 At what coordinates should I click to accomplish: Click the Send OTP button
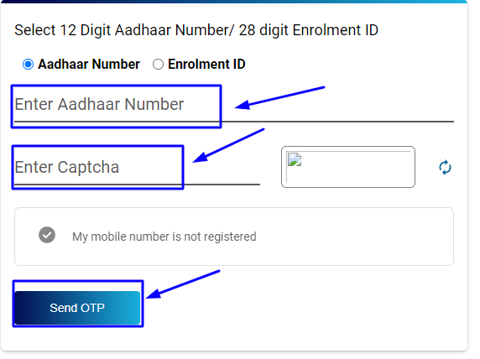(x=77, y=308)
